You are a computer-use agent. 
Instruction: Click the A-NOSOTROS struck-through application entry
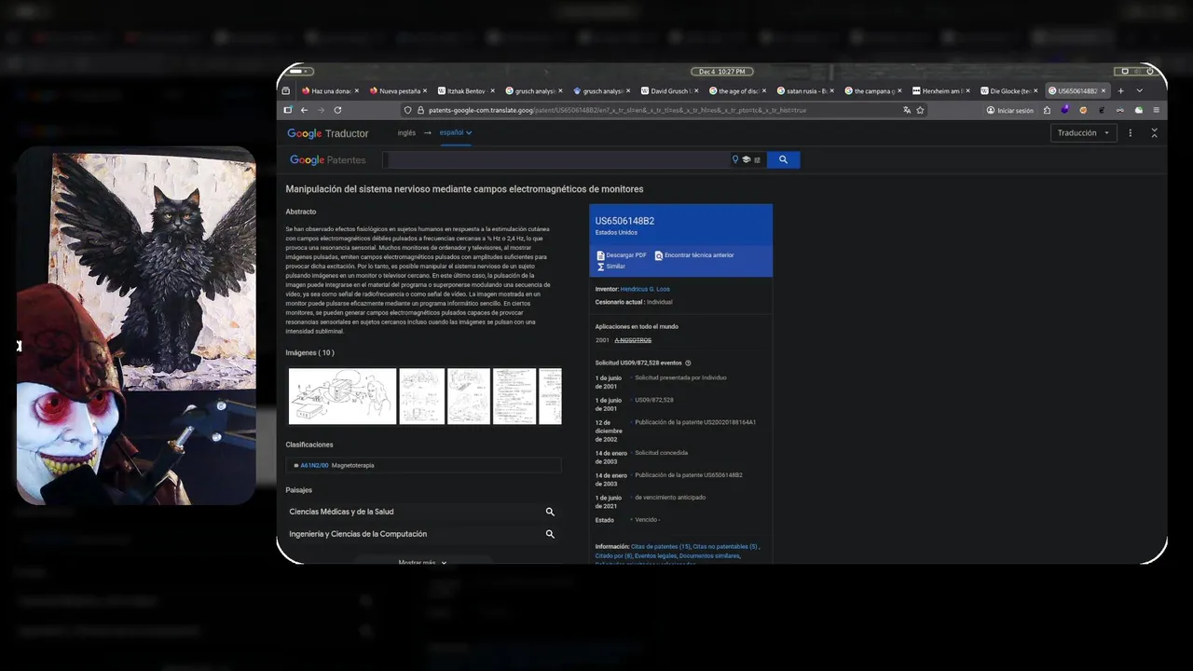point(633,340)
